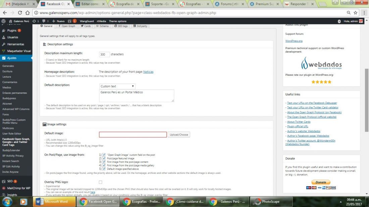Switch to Microsoft Word in taskbar
The width and height of the screenshot is (369, 207).
click(x=54, y=202)
